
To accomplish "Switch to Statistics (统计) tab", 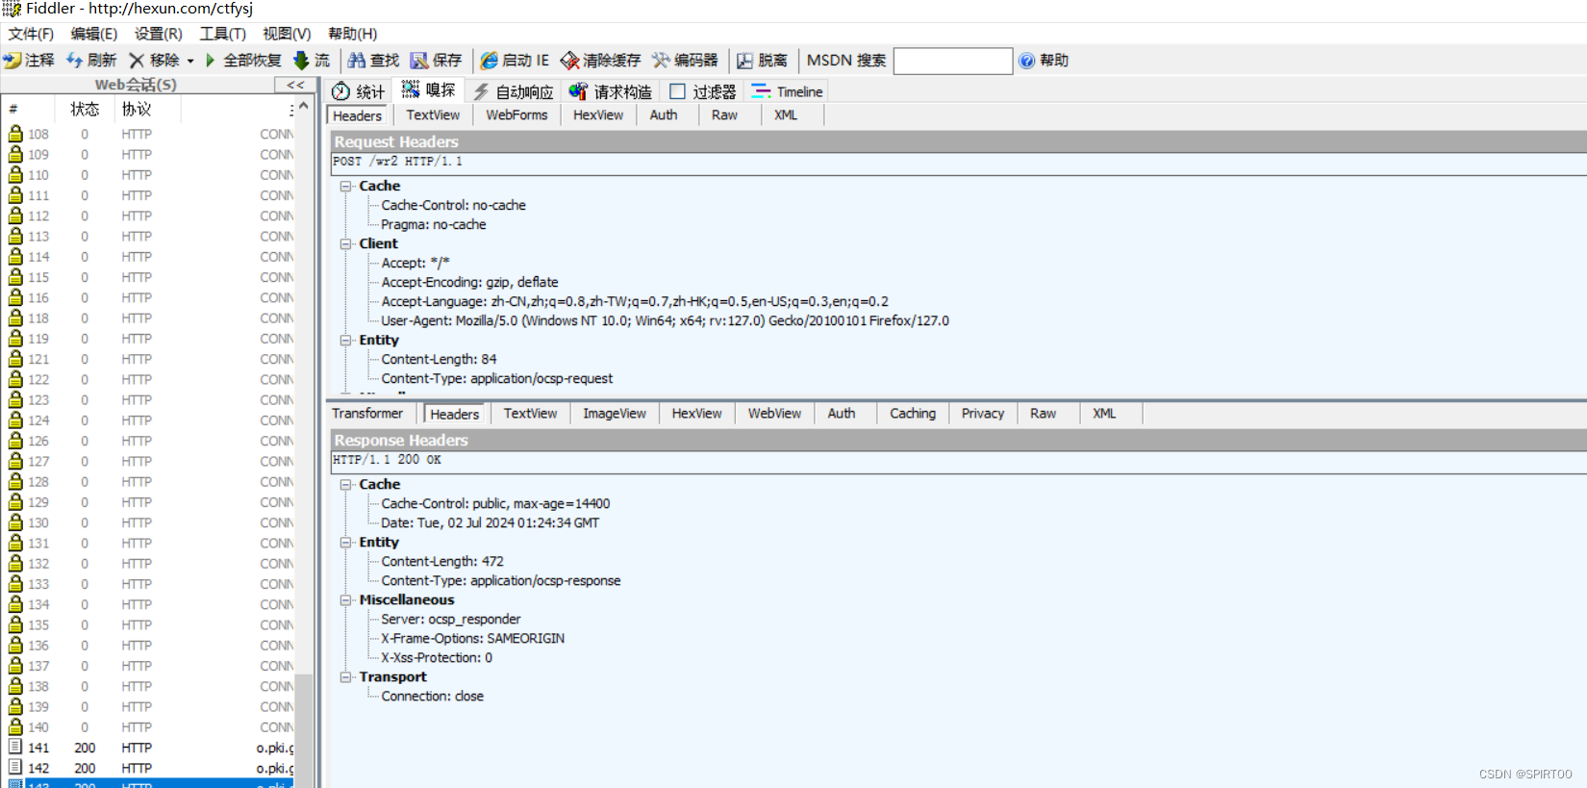I will click(358, 91).
